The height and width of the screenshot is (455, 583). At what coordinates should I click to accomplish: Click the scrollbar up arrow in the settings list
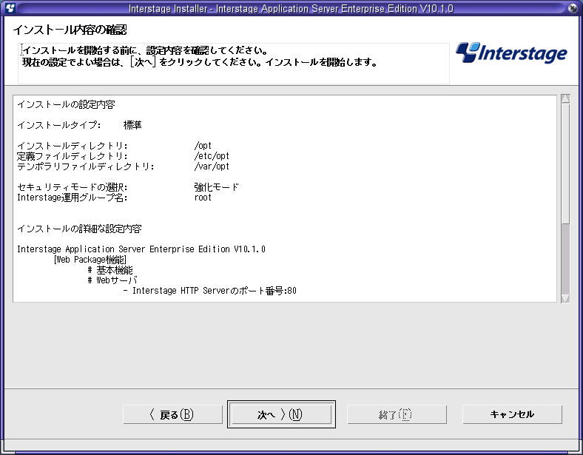pyautogui.click(x=565, y=98)
